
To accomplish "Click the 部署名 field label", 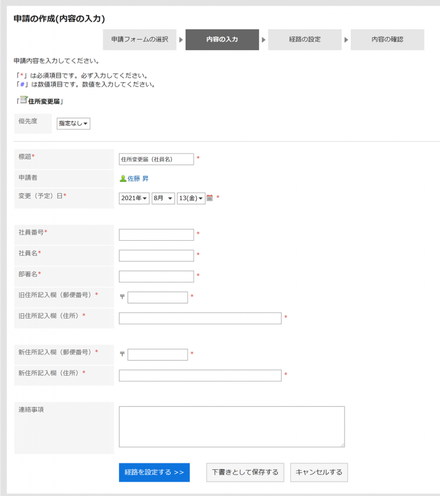I will [30, 274].
